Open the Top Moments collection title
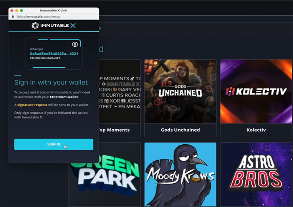Screen dimensions: 293x207 tap(114, 130)
